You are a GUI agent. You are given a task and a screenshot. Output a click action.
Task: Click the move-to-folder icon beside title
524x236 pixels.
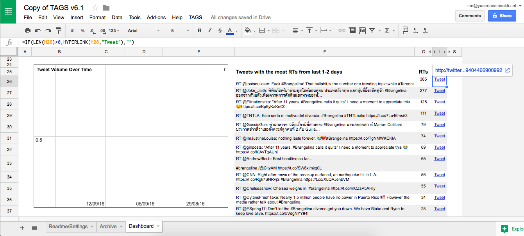pyautogui.click(x=106, y=8)
